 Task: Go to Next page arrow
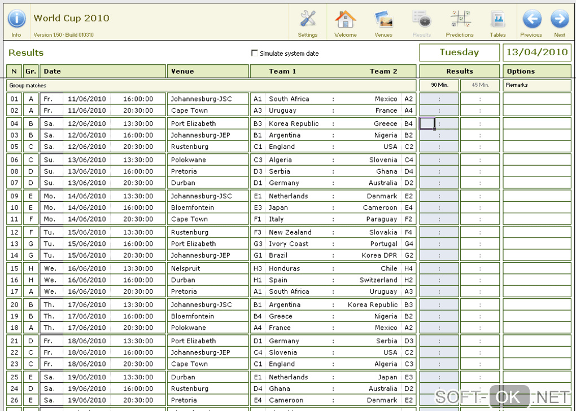pyautogui.click(x=560, y=19)
